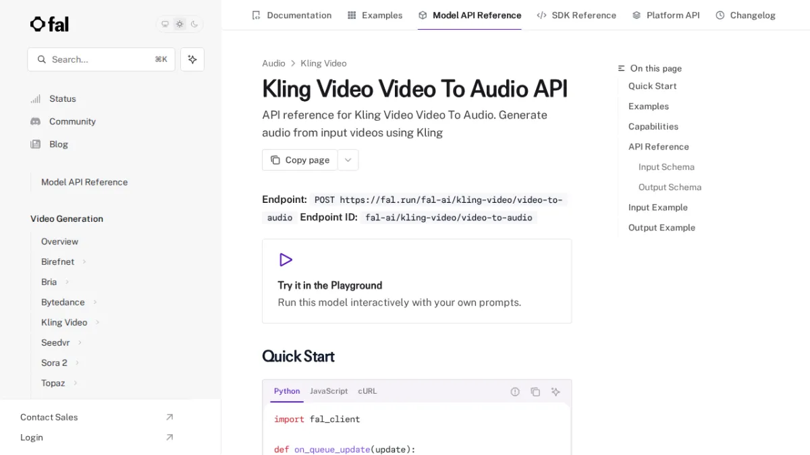Click the Blog newspaper icon
The height and width of the screenshot is (455, 810).
(36, 144)
